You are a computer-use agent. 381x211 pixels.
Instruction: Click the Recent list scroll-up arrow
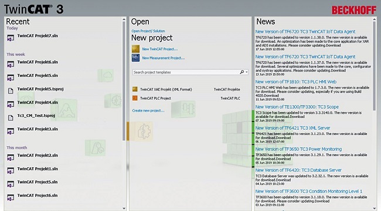coord(124,19)
